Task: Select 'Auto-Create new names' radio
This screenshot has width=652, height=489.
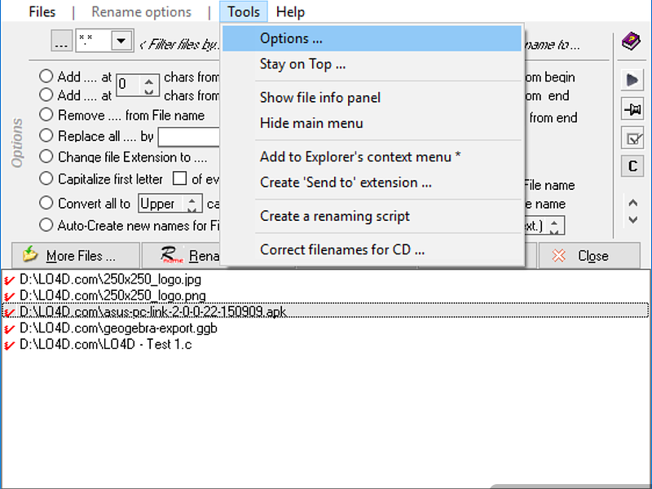Action: [46, 225]
